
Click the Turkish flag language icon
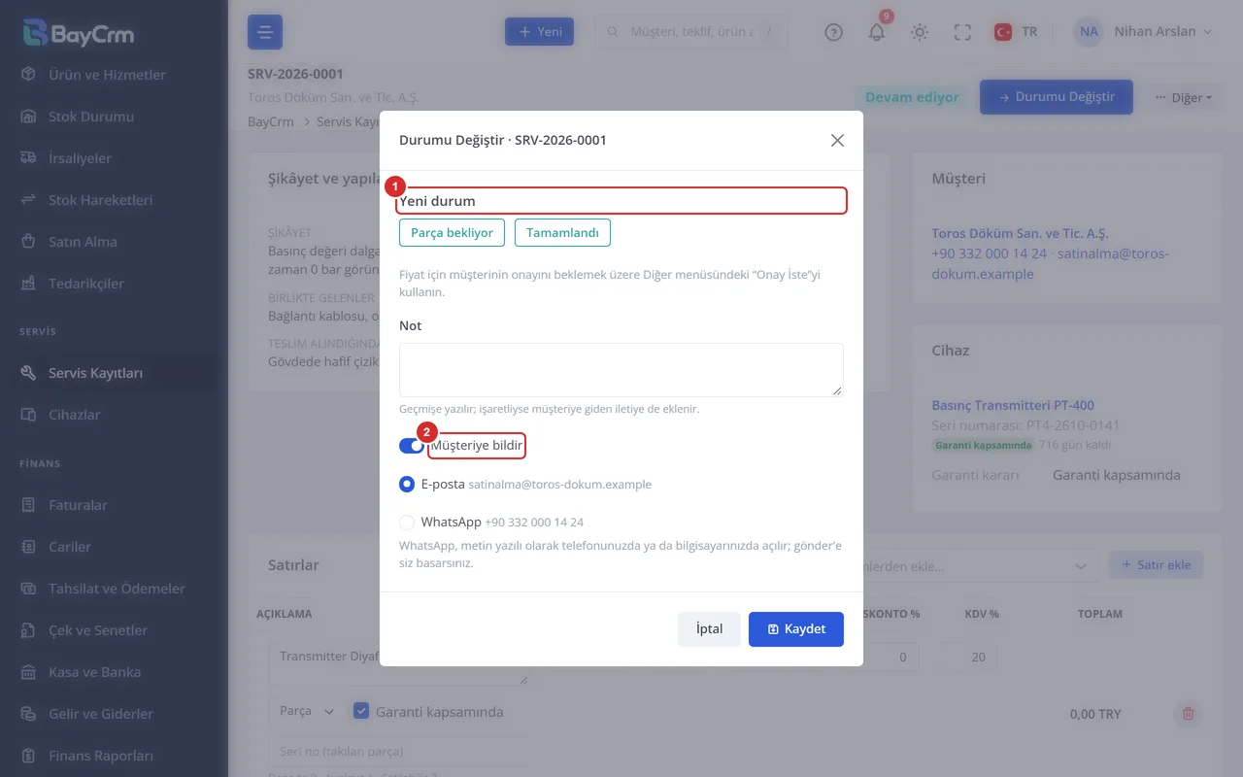click(1003, 32)
